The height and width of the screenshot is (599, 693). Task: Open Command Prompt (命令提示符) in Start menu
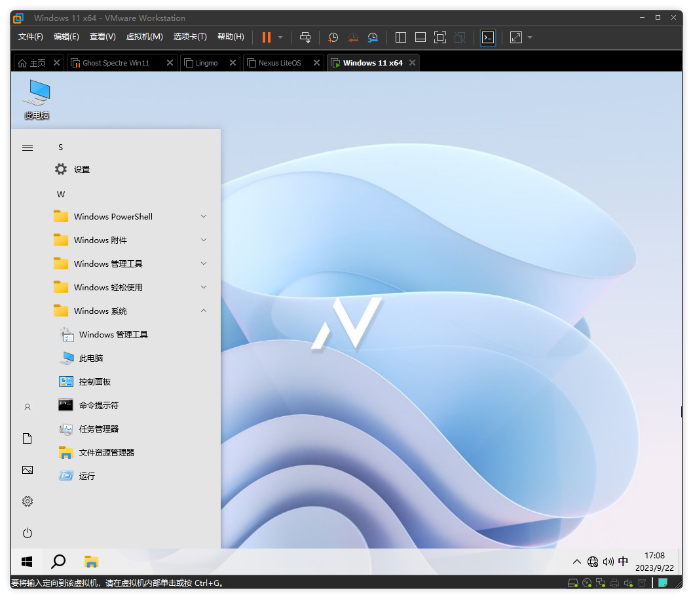pyautogui.click(x=98, y=406)
